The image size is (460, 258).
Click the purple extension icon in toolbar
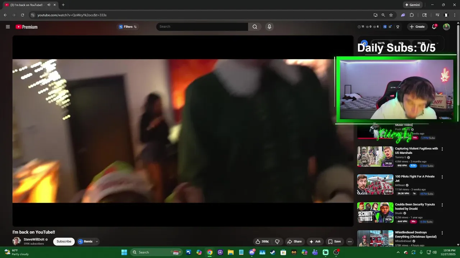pos(403,15)
